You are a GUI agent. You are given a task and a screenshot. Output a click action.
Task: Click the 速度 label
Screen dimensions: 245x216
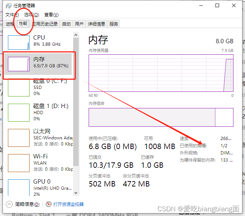tap(184, 139)
